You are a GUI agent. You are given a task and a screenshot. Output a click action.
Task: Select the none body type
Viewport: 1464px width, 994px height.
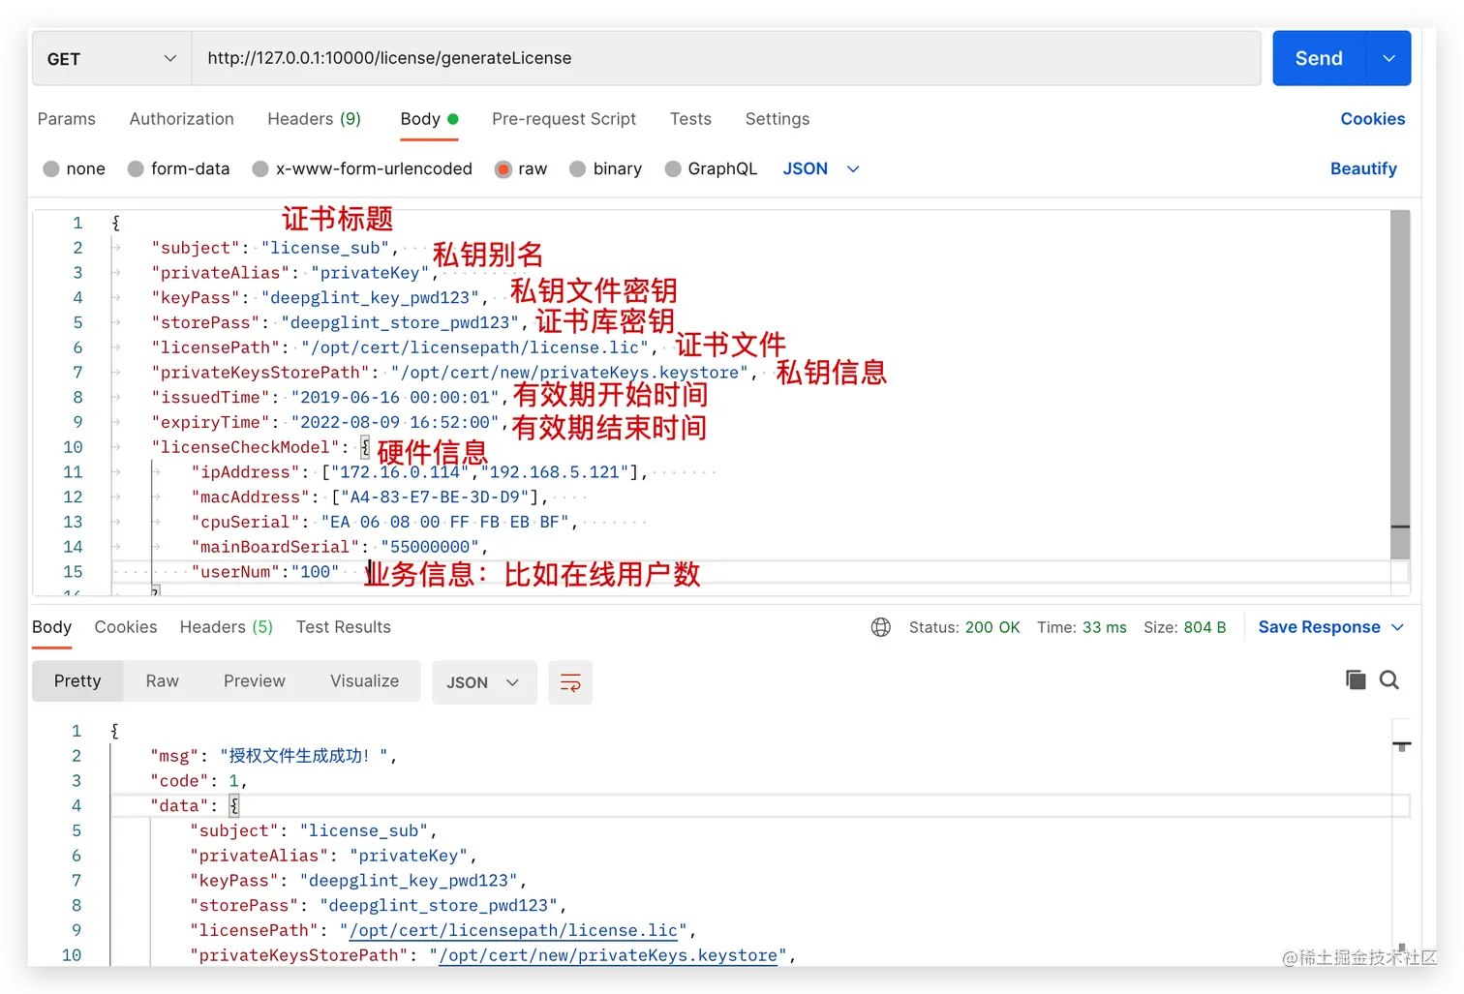click(x=74, y=168)
